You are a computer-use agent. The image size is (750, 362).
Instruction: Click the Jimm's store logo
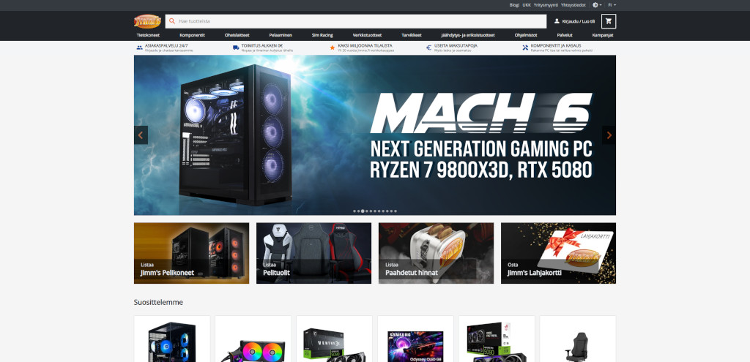tap(147, 21)
